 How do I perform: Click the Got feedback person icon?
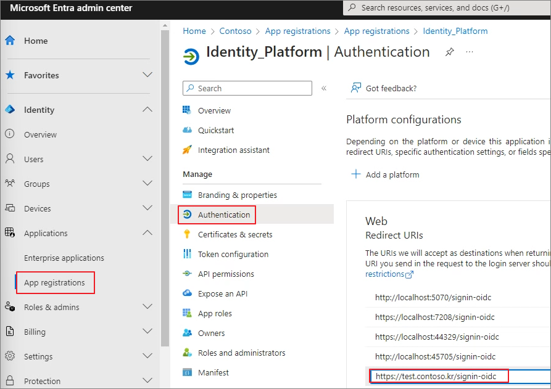coord(355,88)
